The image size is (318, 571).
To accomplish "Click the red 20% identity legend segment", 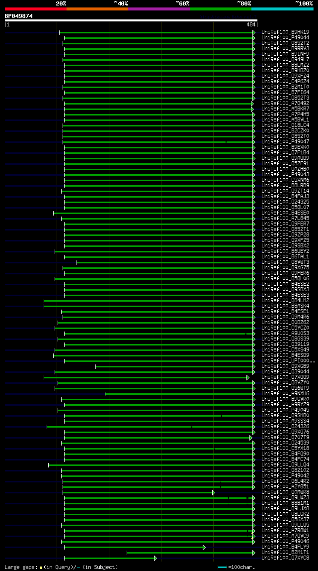I will point(36,8).
